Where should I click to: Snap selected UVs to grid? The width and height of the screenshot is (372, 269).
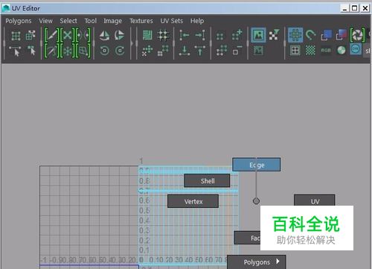click(164, 36)
